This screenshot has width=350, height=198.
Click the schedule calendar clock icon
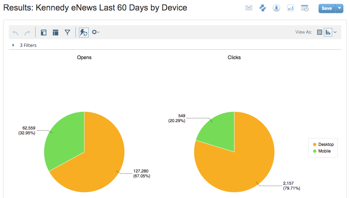[305, 8]
